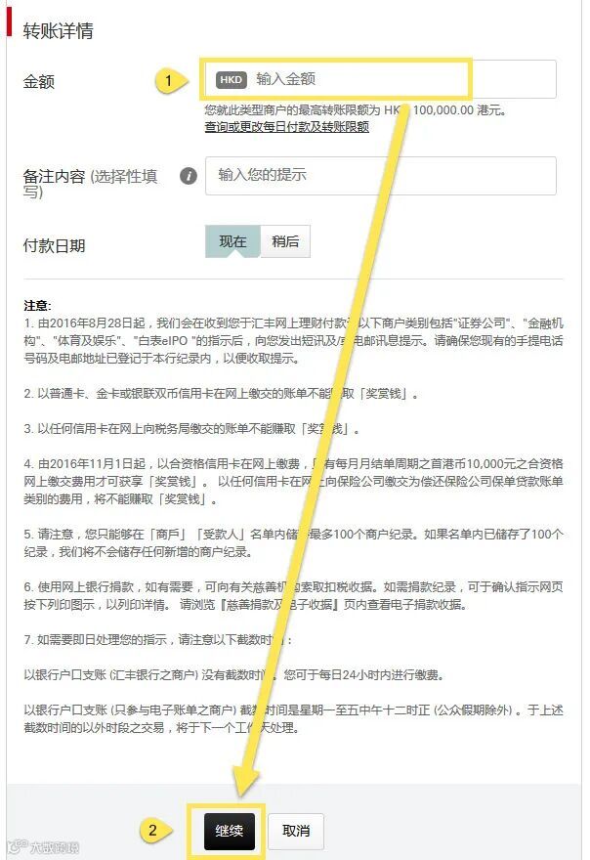
Task: Click the 取消 button
Action: tap(296, 832)
